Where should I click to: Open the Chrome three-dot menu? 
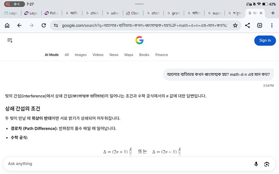(x=272, y=25)
